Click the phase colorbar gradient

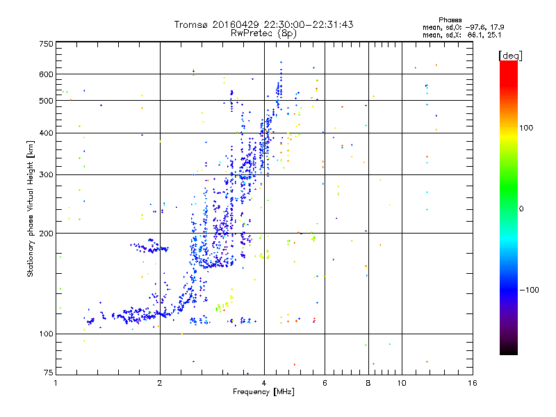click(509, 208)
